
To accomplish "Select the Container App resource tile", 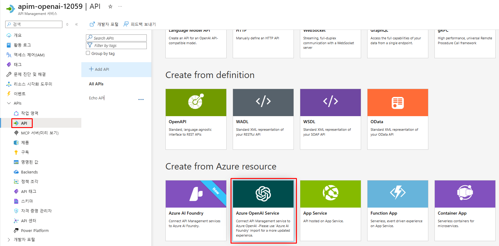I will pos(465,210).
